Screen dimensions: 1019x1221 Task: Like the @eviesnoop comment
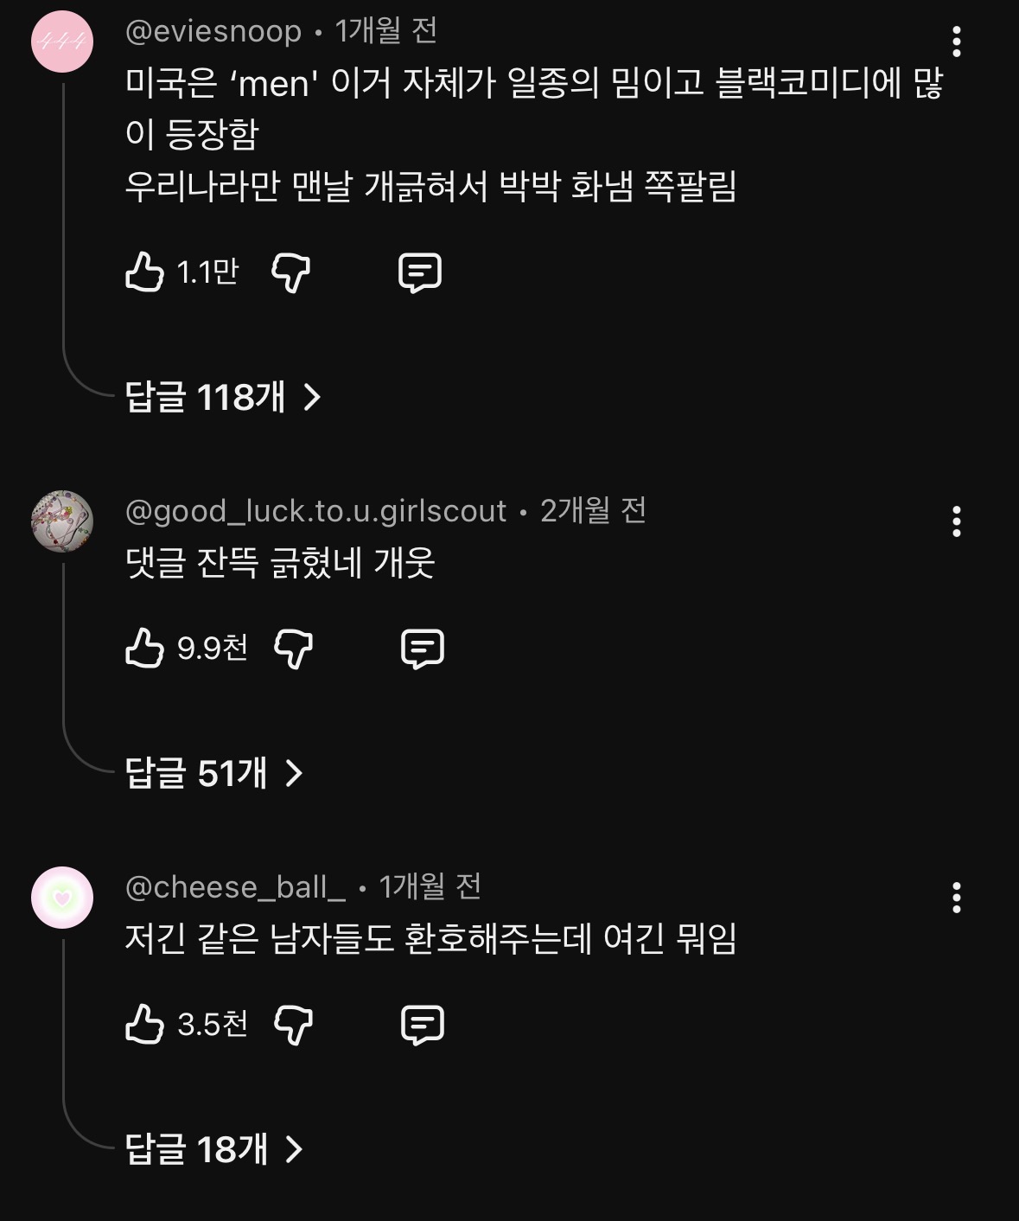(144, 272)
